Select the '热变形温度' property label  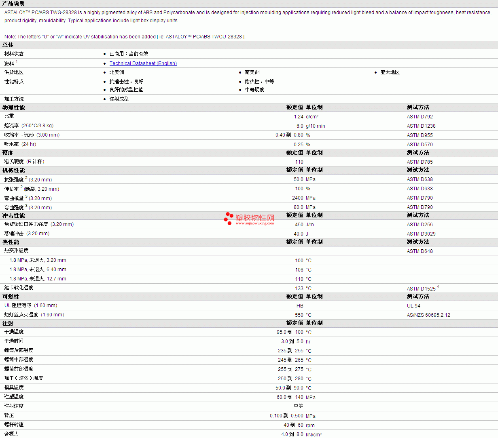pos(17,251)
